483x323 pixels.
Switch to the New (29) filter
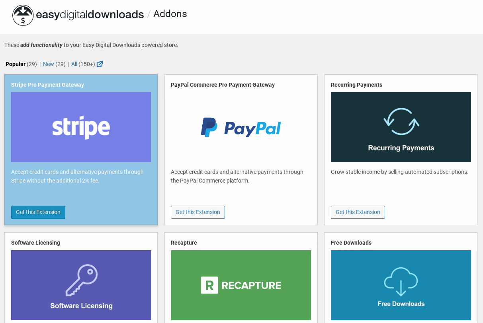48,64
